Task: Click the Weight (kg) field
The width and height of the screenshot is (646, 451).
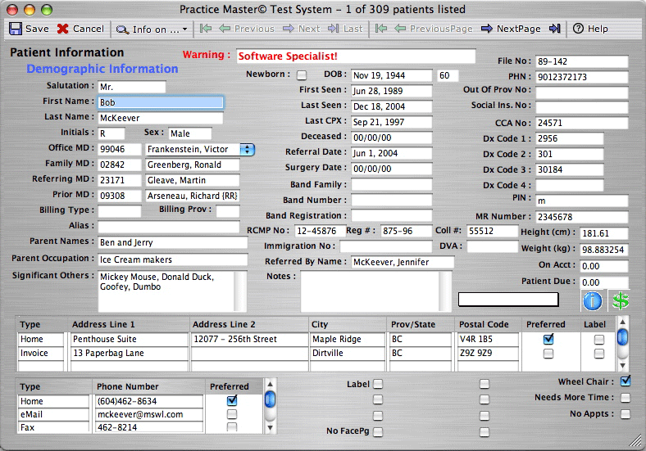Action: [x=604, y=250]
